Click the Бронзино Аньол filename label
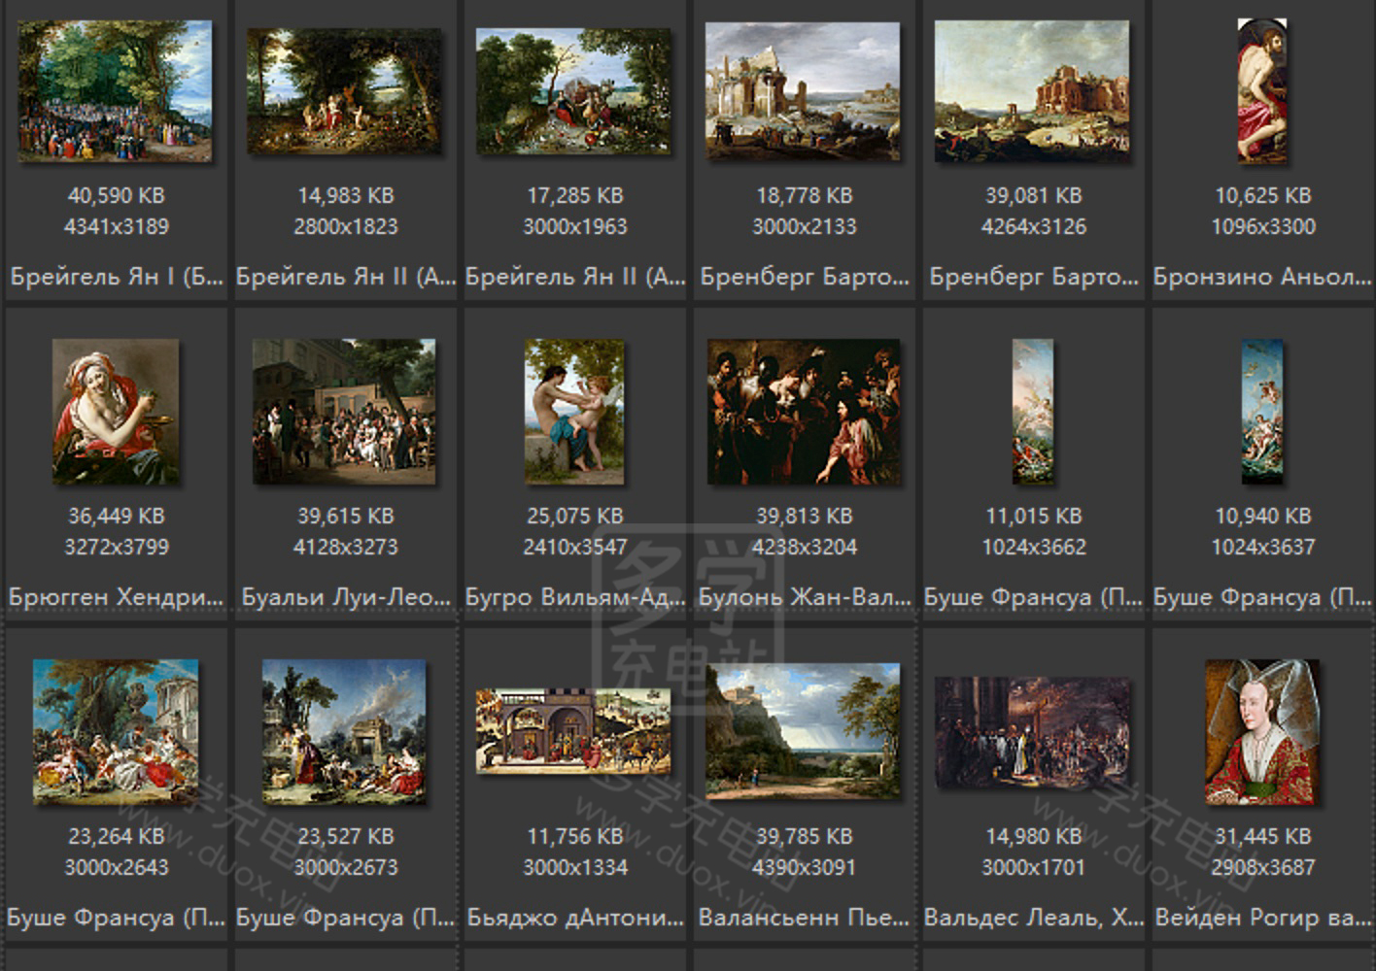 (1261, 277)
